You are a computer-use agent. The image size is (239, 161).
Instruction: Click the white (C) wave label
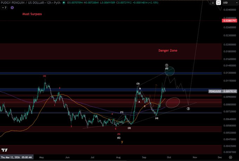119,138
